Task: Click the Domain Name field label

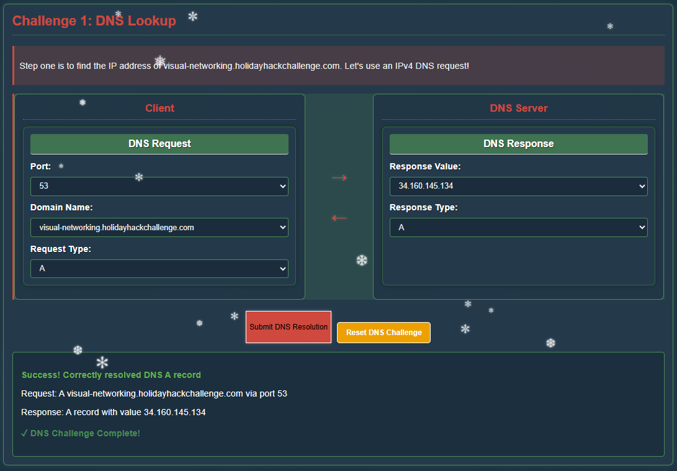Action: coord(61,207)
